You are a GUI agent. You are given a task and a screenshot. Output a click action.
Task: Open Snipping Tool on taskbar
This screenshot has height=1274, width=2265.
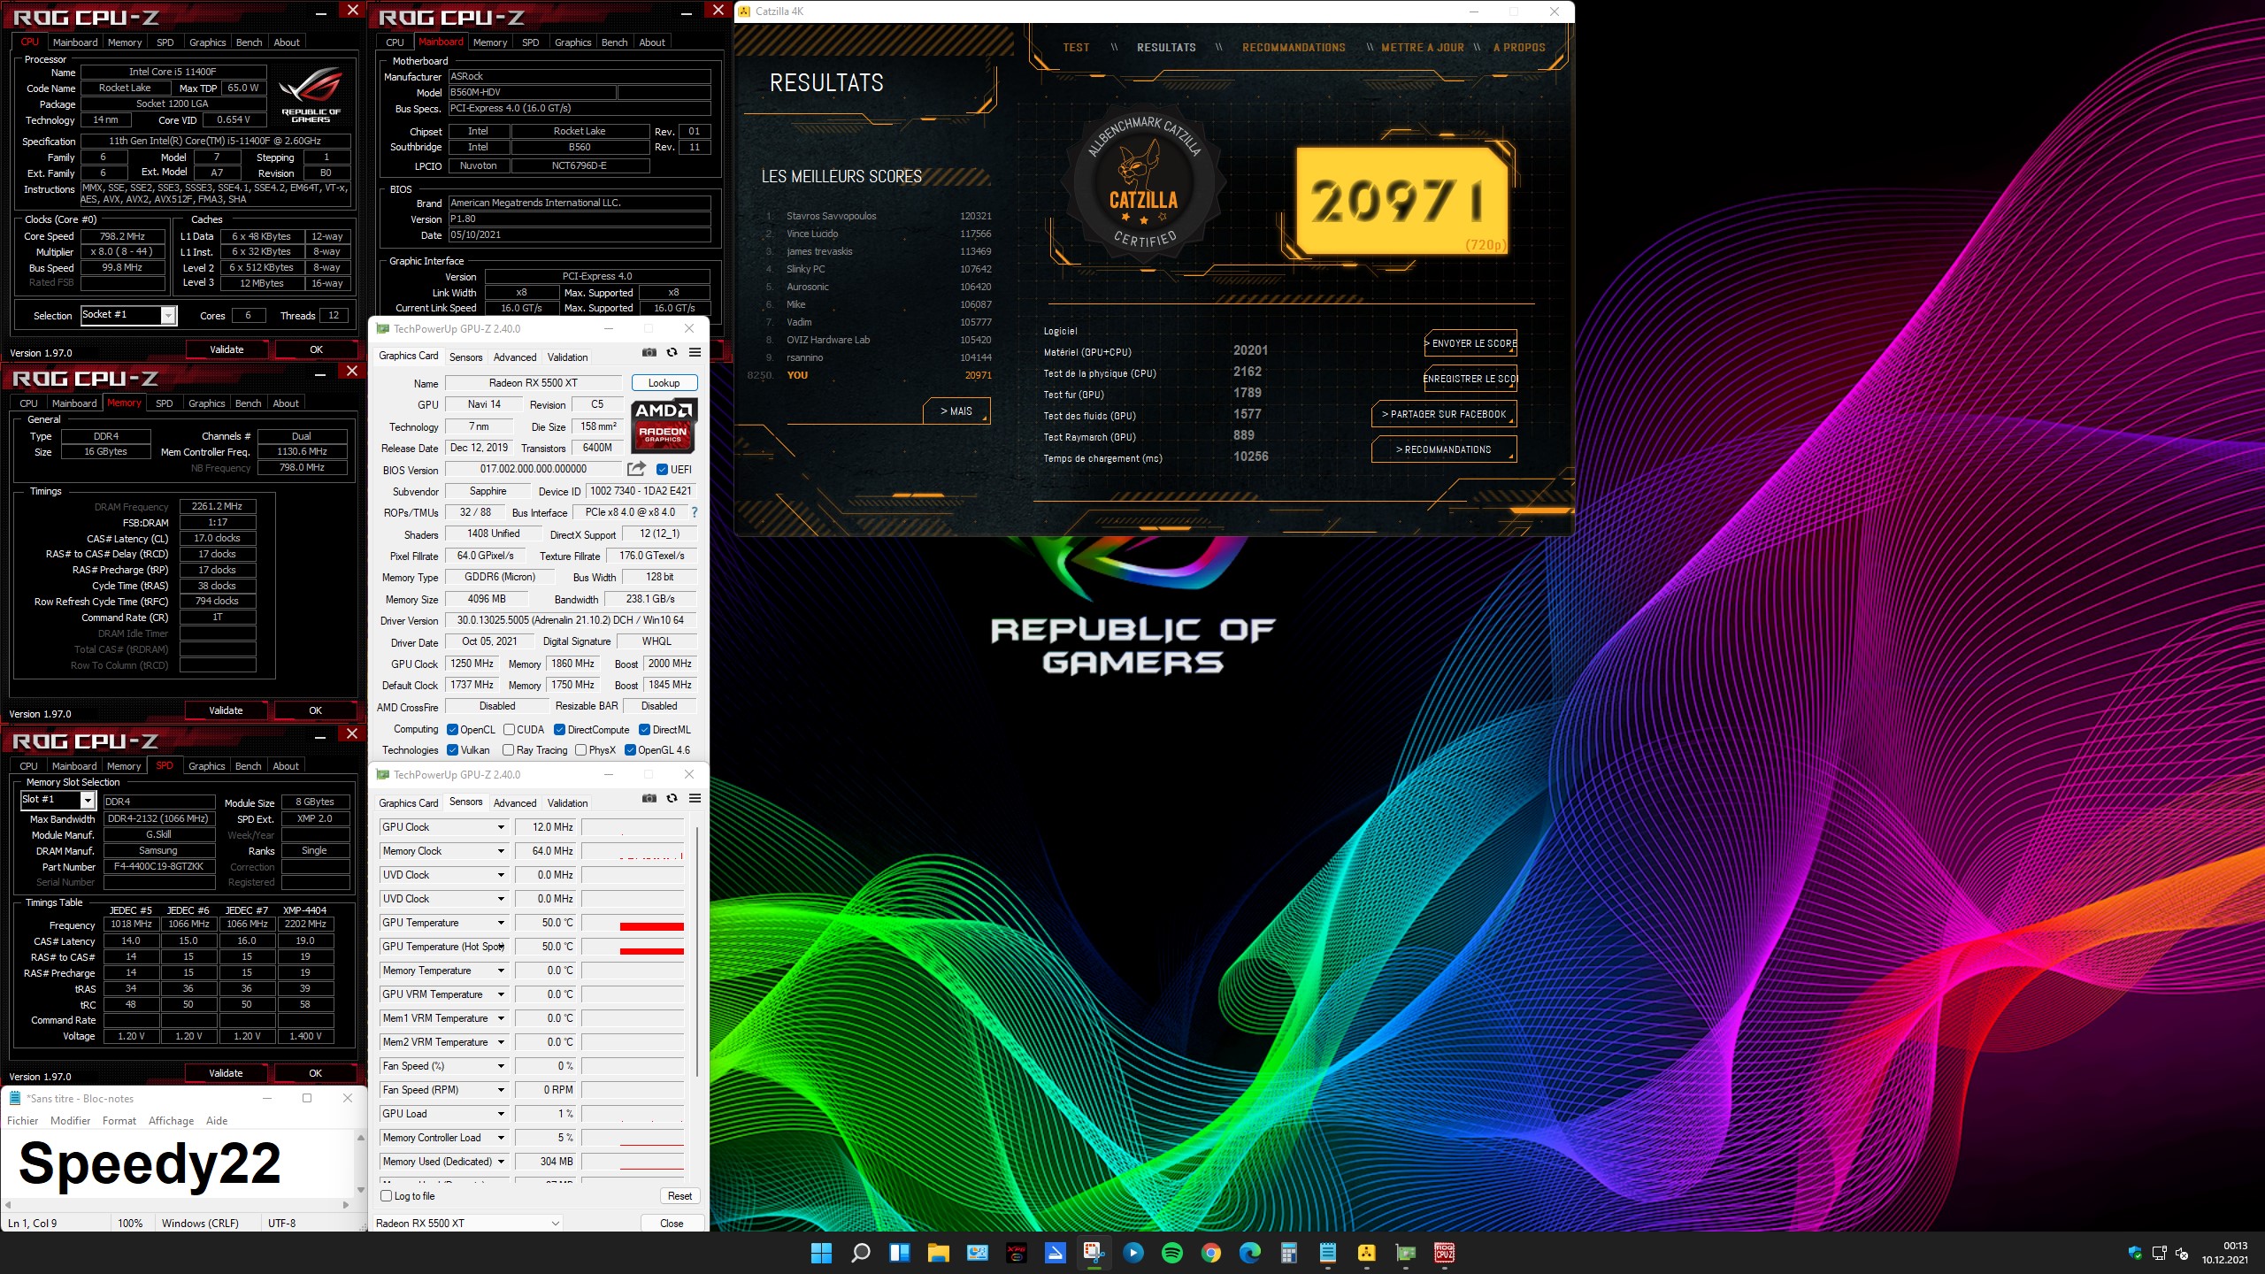(1094, 1253)
